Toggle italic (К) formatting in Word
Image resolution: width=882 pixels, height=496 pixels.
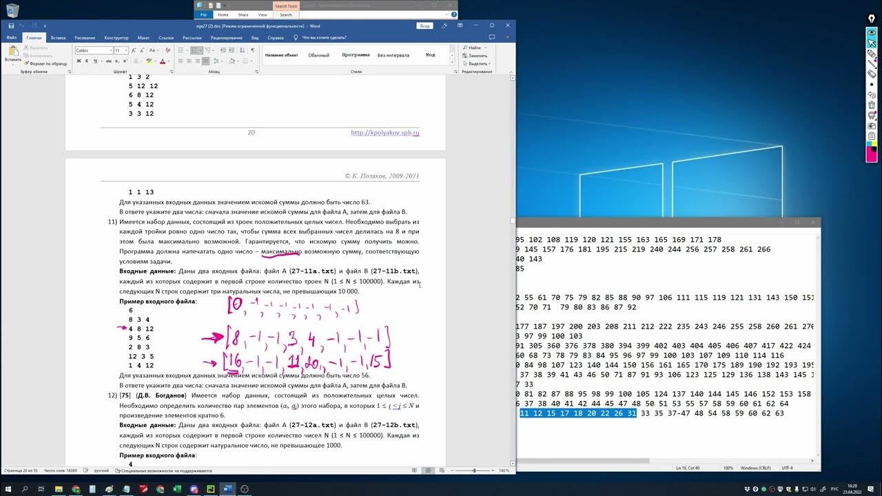tap(87, 61)
